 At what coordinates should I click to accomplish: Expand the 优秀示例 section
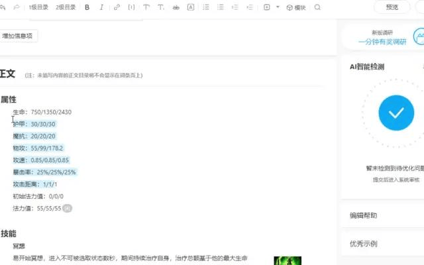pos(363,243)
